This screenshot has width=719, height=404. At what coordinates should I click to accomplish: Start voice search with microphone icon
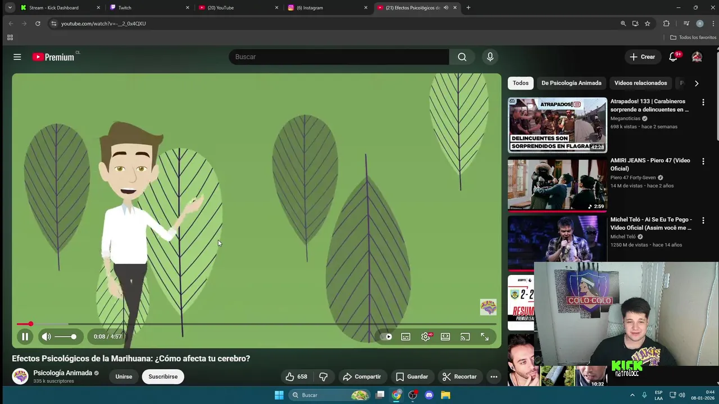point(490,57)
